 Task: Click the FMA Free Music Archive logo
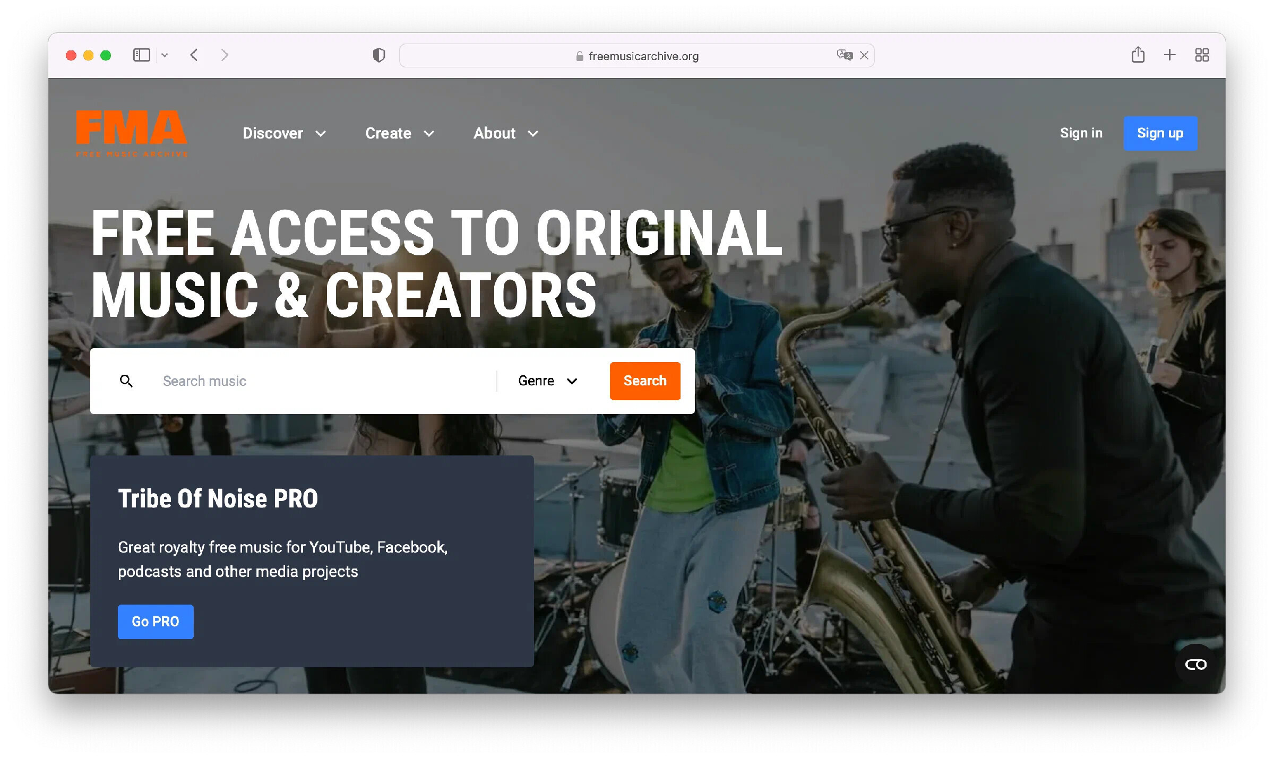(x=132, y=133)
